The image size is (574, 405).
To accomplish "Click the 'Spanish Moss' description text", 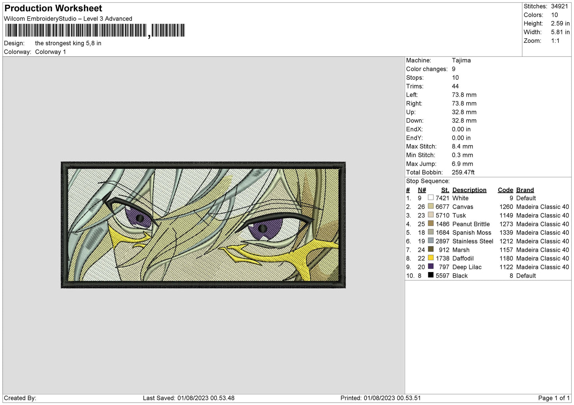I will 472,232.
